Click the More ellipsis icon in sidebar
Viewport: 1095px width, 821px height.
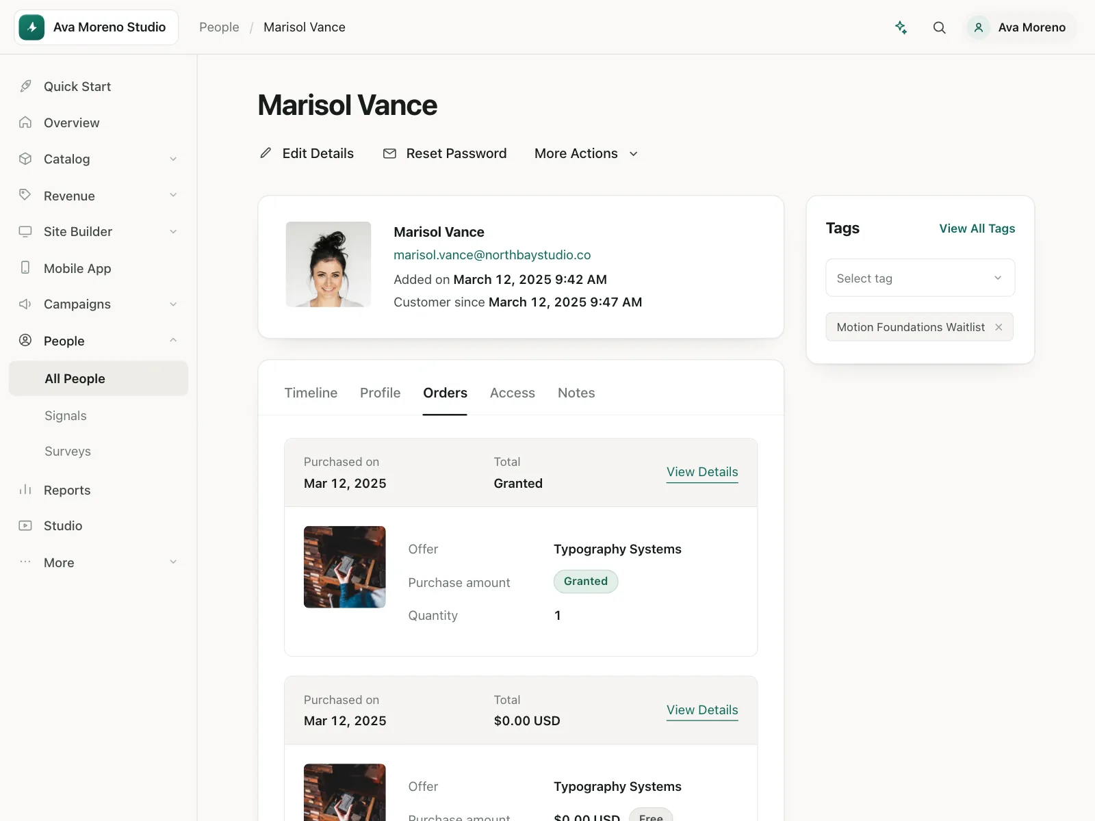(x=25, y=562)
